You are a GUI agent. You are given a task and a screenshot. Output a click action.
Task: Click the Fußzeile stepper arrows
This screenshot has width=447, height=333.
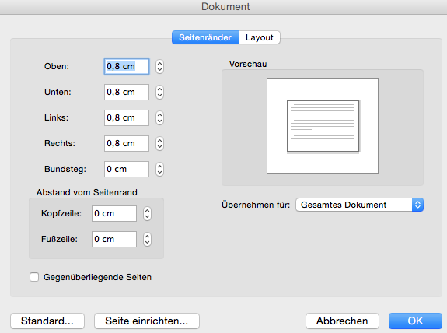coord(147,239)
